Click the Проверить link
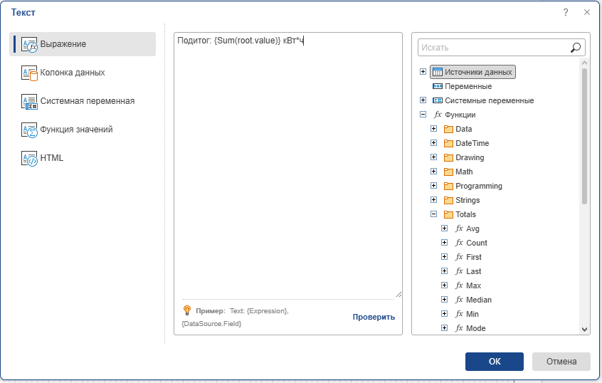Screen dimensions: 602x383 pos(374,317)
